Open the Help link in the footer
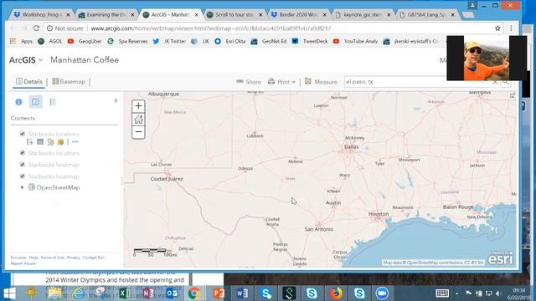This screenshot has height=301, width=536. coord(33,258)
